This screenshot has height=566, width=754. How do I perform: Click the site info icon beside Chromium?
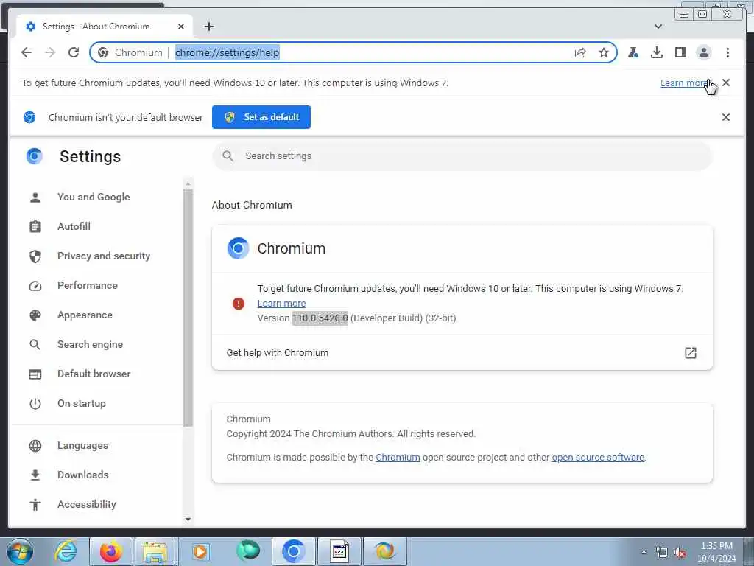(103, 52)
